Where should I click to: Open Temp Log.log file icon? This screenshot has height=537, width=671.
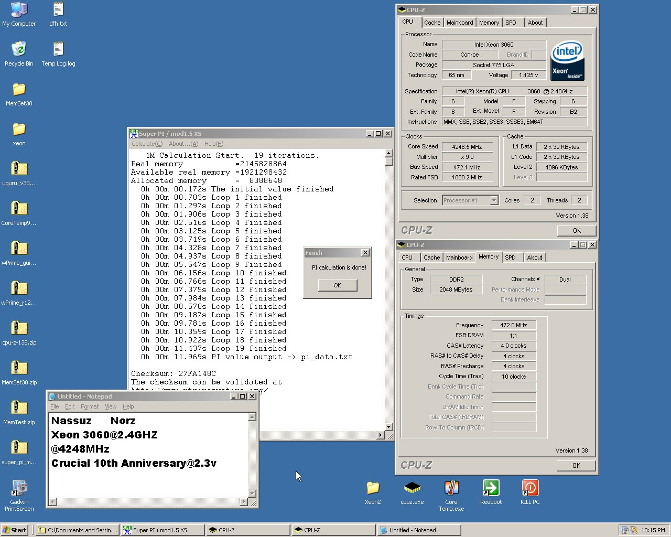pos(58,54)
